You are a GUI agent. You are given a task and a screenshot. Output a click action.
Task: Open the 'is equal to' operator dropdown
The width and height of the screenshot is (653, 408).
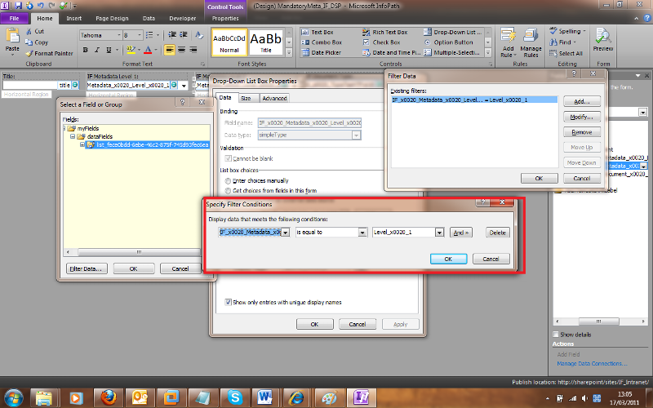tap(362, 233)
